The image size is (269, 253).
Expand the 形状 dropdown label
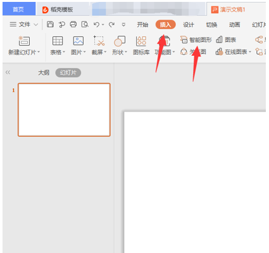point(120,52)
